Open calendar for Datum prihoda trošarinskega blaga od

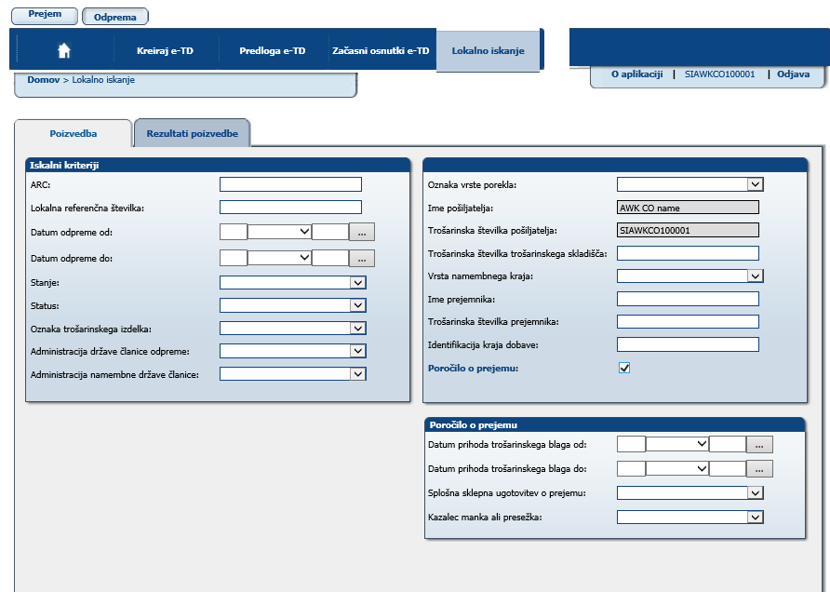759,445
